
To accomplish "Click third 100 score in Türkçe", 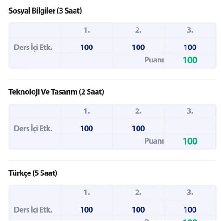I will click(x=190, y=210).
